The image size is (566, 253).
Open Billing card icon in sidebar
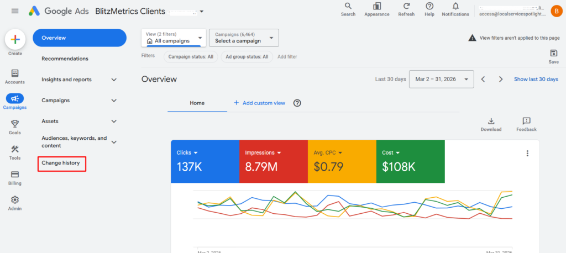tap(15, 175)
